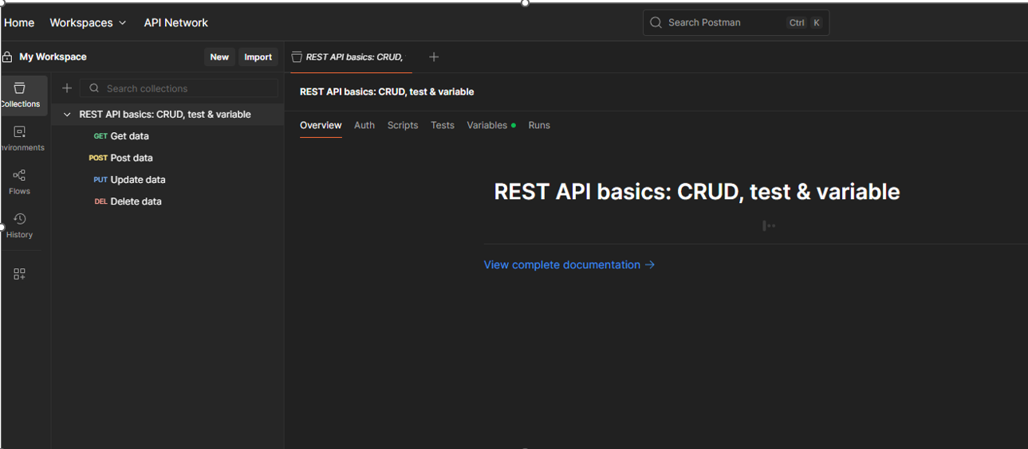Click the plus icon to create collection
The width and height of the screenshot is (1028, 449).
(67, 88)
